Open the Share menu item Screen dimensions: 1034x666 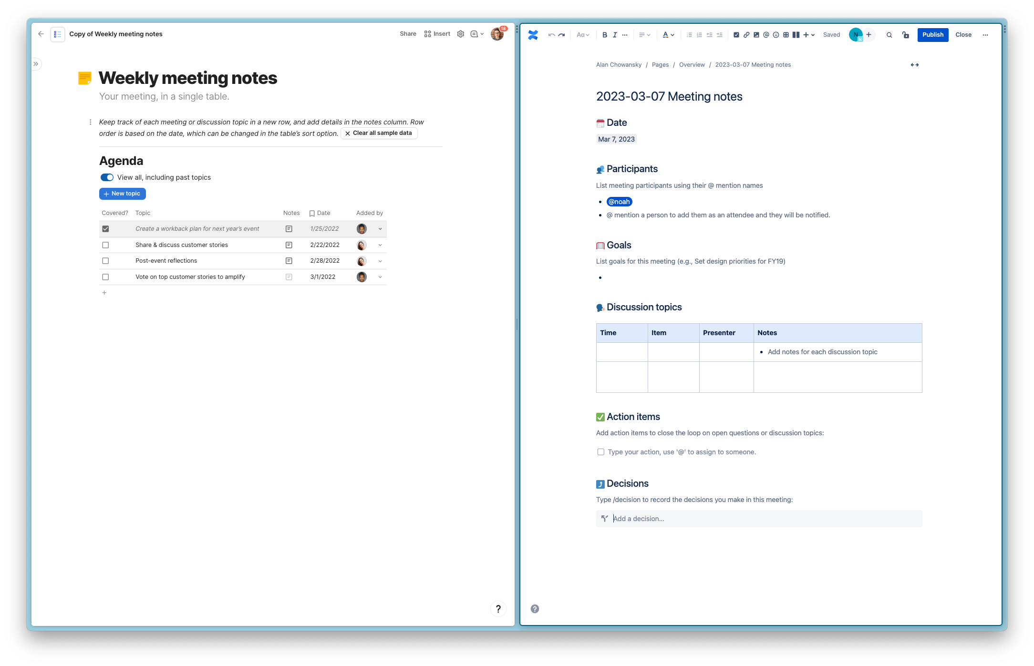click(408, 34)
